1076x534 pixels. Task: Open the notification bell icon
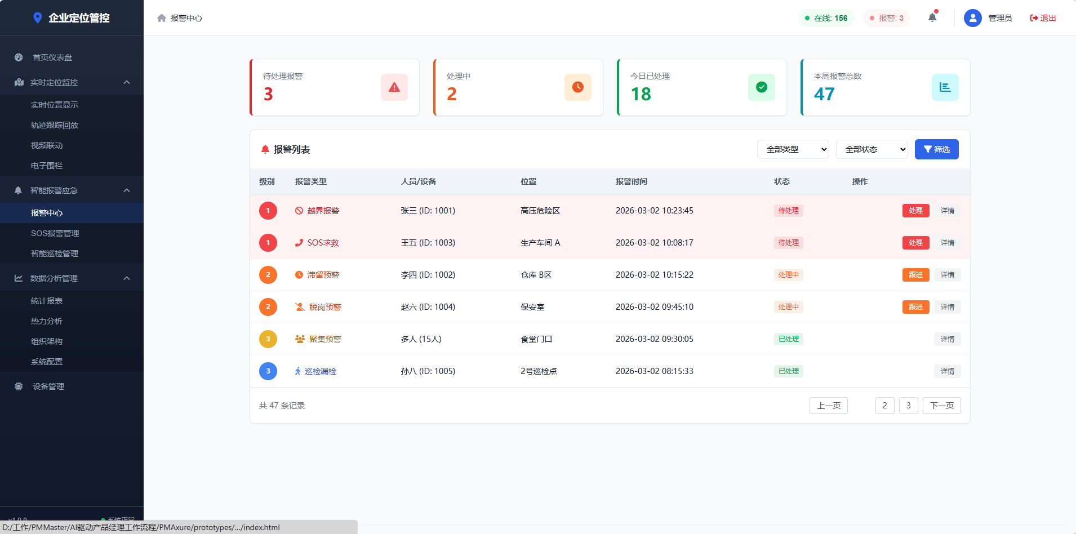tap(932, 17)
